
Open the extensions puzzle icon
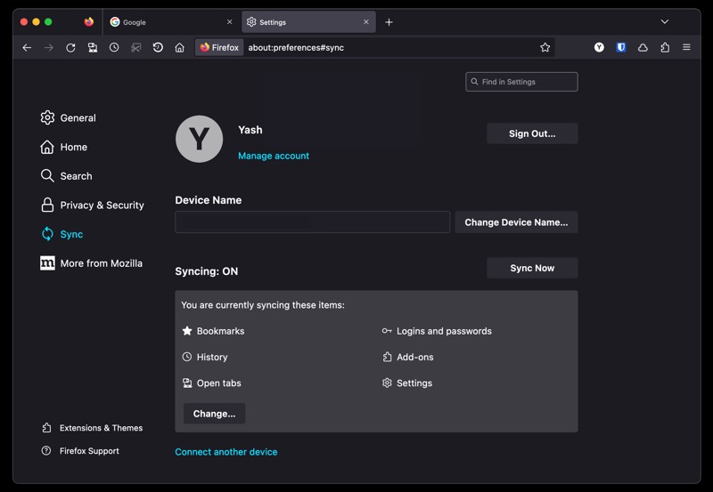[x=665, y=47]
